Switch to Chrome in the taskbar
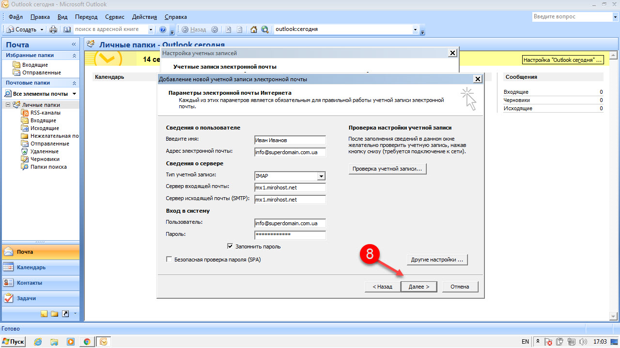Viewport: 620px width, 348px height. tap(87, 342)
